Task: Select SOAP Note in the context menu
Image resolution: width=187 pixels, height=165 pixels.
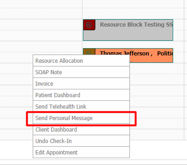Action: (x=81, y=72)
